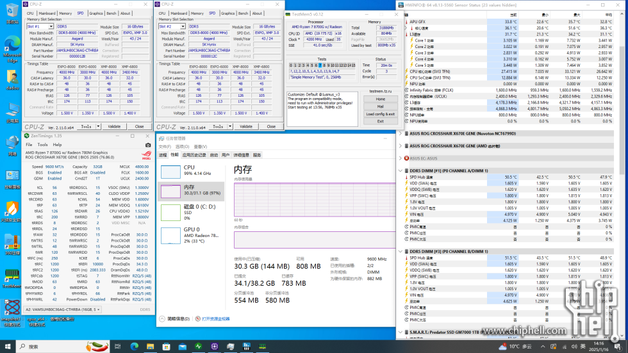Open the 进程 tab in Task Manager

pyautogui.click(x=163, y=155)
